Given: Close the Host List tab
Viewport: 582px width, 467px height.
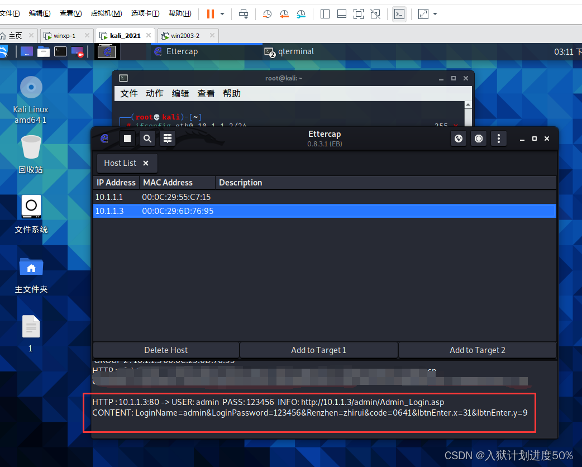Looking at the screenshot, I should (146, 163).
